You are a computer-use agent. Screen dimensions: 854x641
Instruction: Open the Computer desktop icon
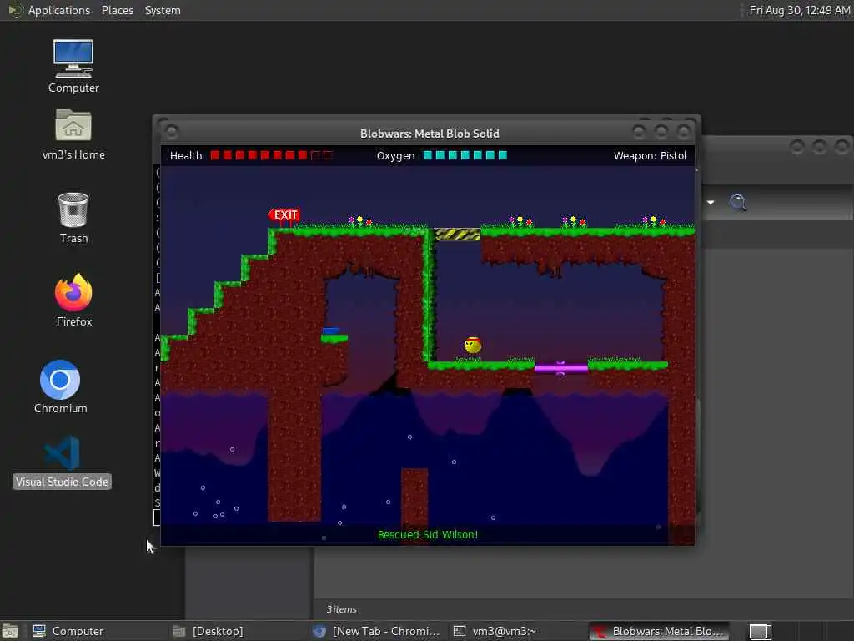(x=73, y=66)
